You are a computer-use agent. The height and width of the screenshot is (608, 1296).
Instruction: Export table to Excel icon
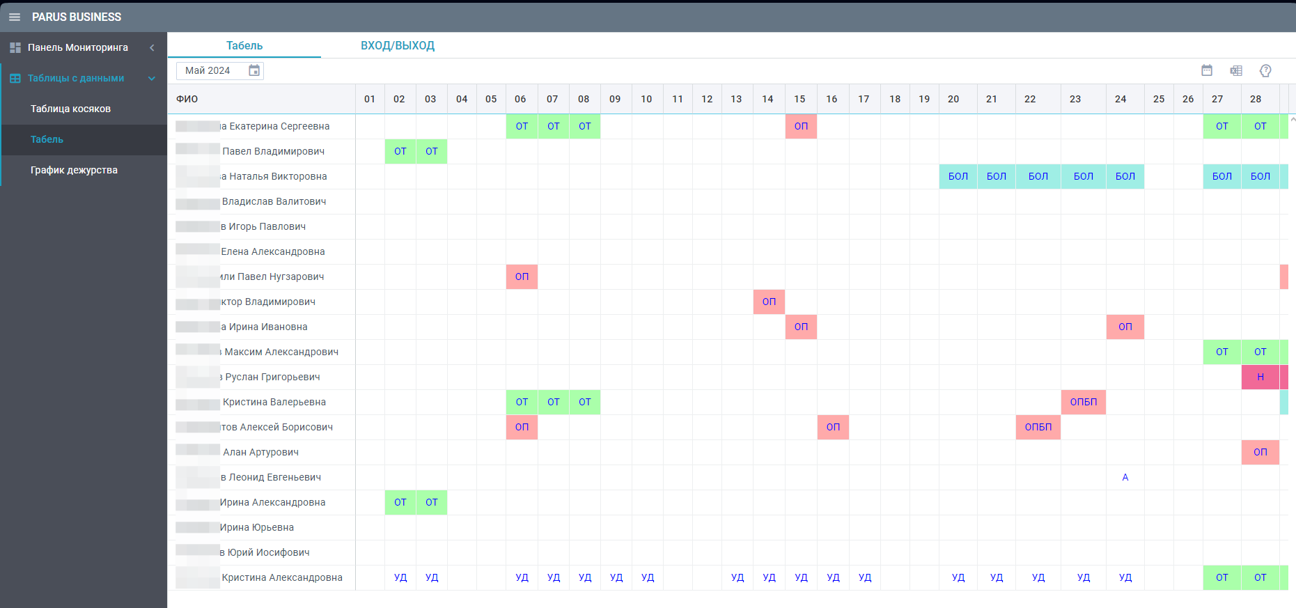(1236, 70)
